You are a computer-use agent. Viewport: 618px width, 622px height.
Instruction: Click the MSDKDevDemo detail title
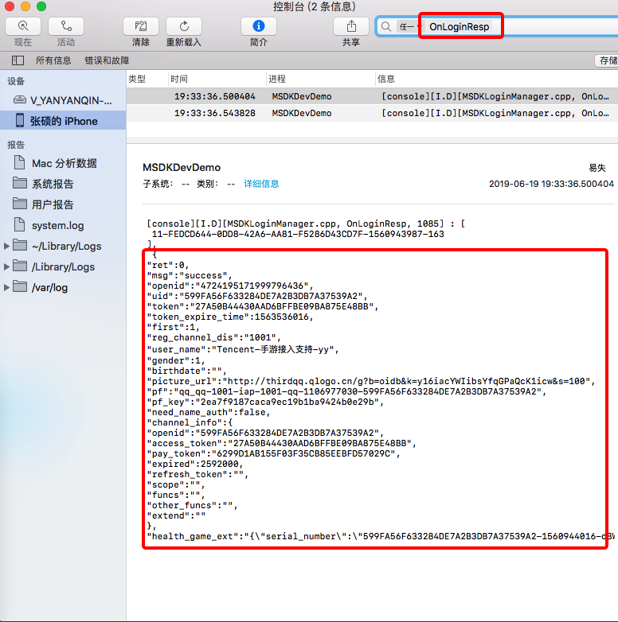click(182, 167)
